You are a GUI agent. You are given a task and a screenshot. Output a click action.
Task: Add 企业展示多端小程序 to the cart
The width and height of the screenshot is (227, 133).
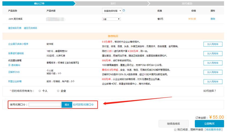tap(213, 44)
